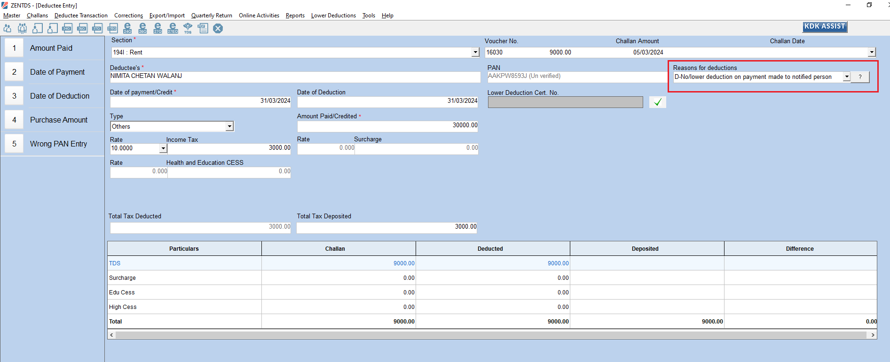Click the High Cess row label

pos(123,307)
